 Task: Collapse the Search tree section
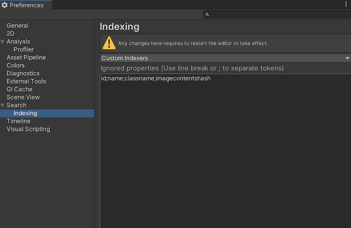pyautogui.click(x=3, y=105)
